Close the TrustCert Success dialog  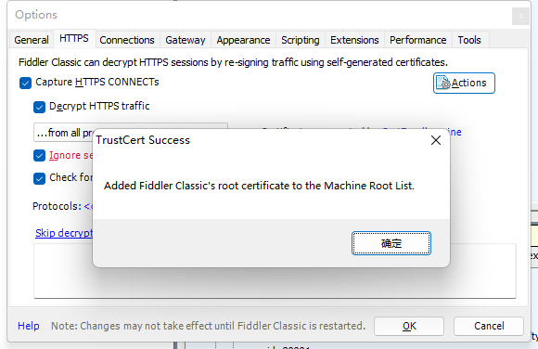click(436, 140)
